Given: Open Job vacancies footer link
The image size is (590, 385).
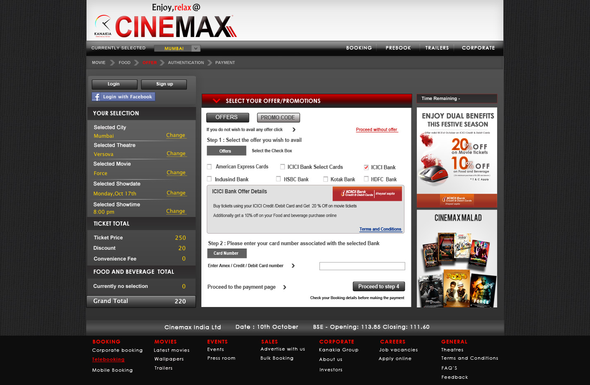Looking at the screenshot, I should [x=398, y=350].
